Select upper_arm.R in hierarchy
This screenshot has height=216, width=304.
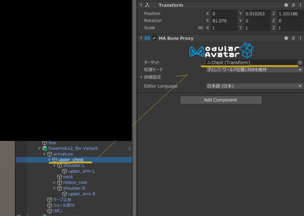pos(82,194)
